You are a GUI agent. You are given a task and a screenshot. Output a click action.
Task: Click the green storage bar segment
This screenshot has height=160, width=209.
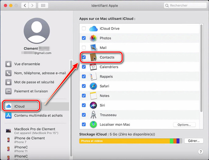click(x=172, y=141)
